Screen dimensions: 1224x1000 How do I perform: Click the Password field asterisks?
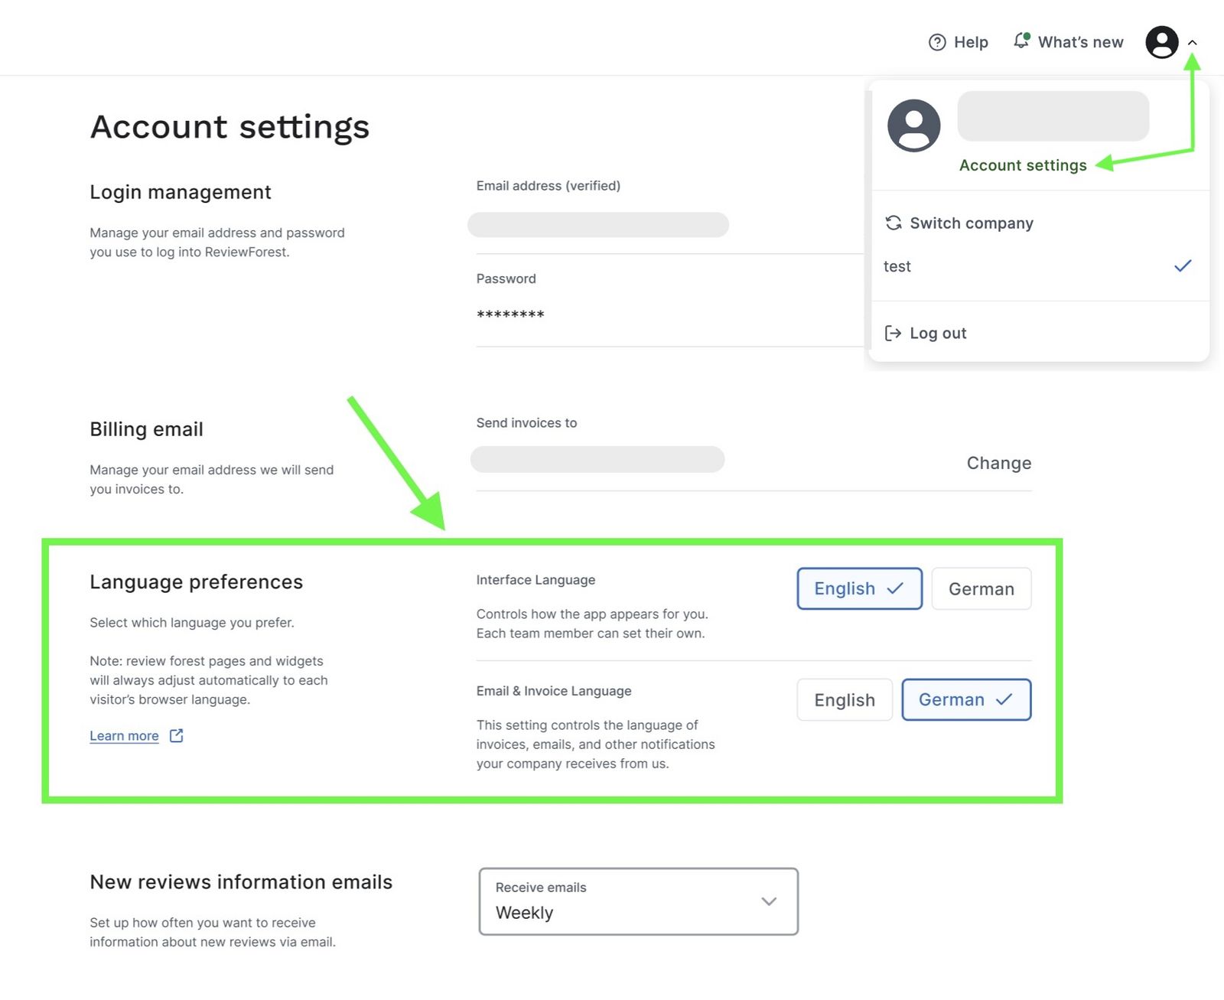click(x=510, y=314)
